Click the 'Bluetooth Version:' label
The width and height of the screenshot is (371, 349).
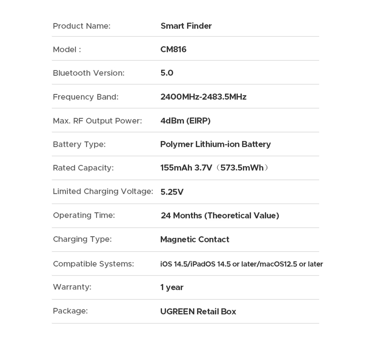[x=89, y=73]
